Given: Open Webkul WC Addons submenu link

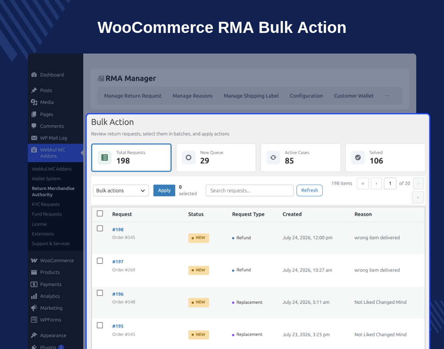Looking at the screenshot, I should pyautogui.click(x=52, y=169).
